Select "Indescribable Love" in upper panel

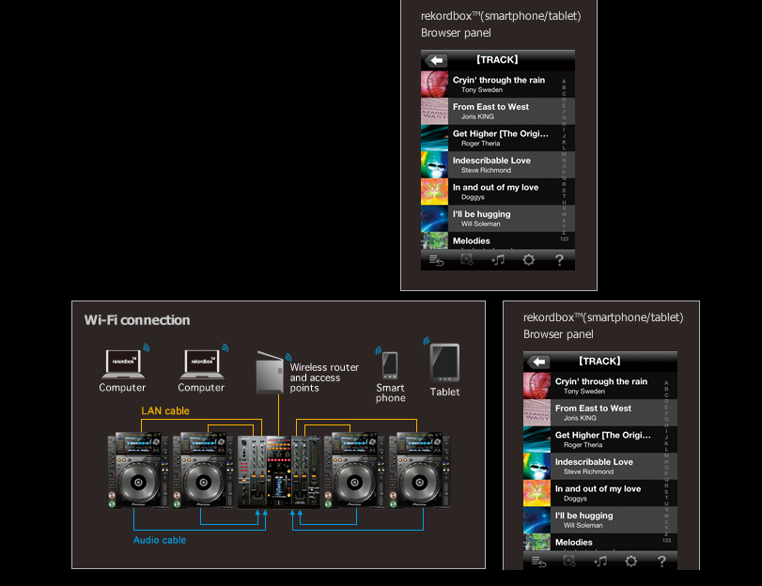pos(498,164)
